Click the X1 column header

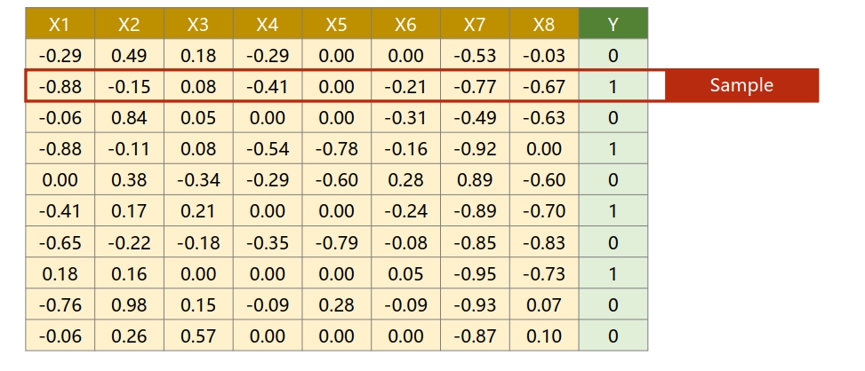coord(60,25)
